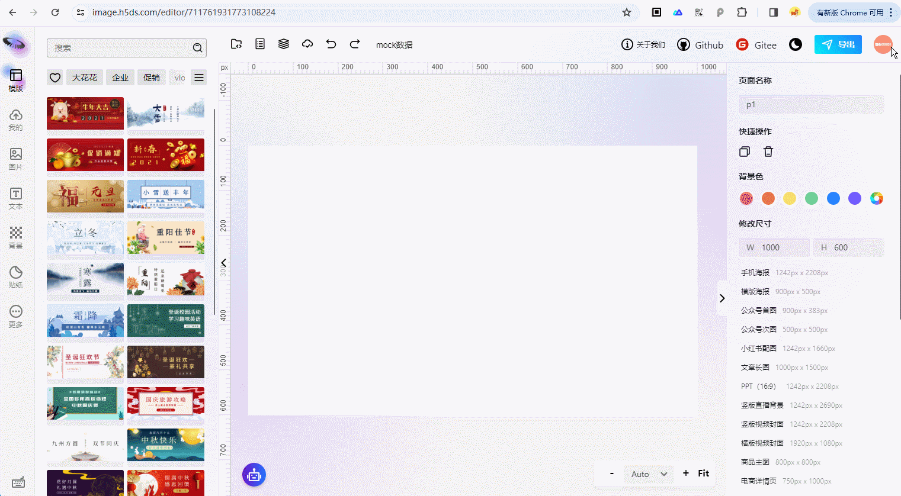Pick the yellow background color
Screen dimensions: 901x496
click(790, 199)
